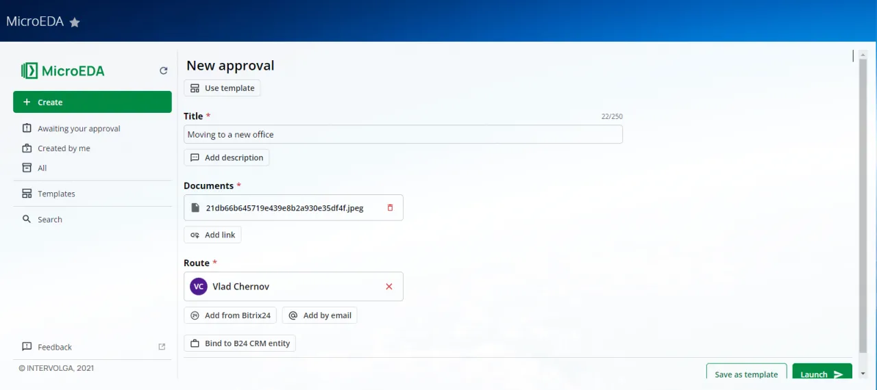Click the VC avatar of Vlad Chernov

(199, 287)
